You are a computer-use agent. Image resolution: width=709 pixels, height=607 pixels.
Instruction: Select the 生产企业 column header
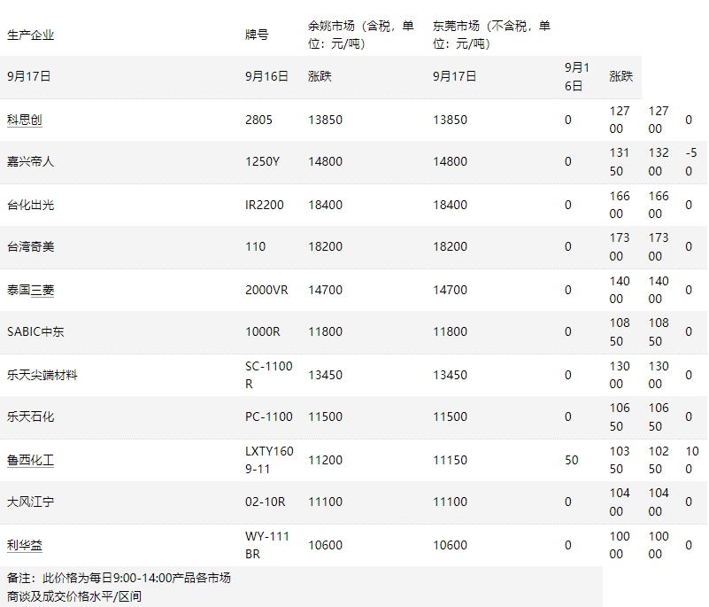coord(30,35)
